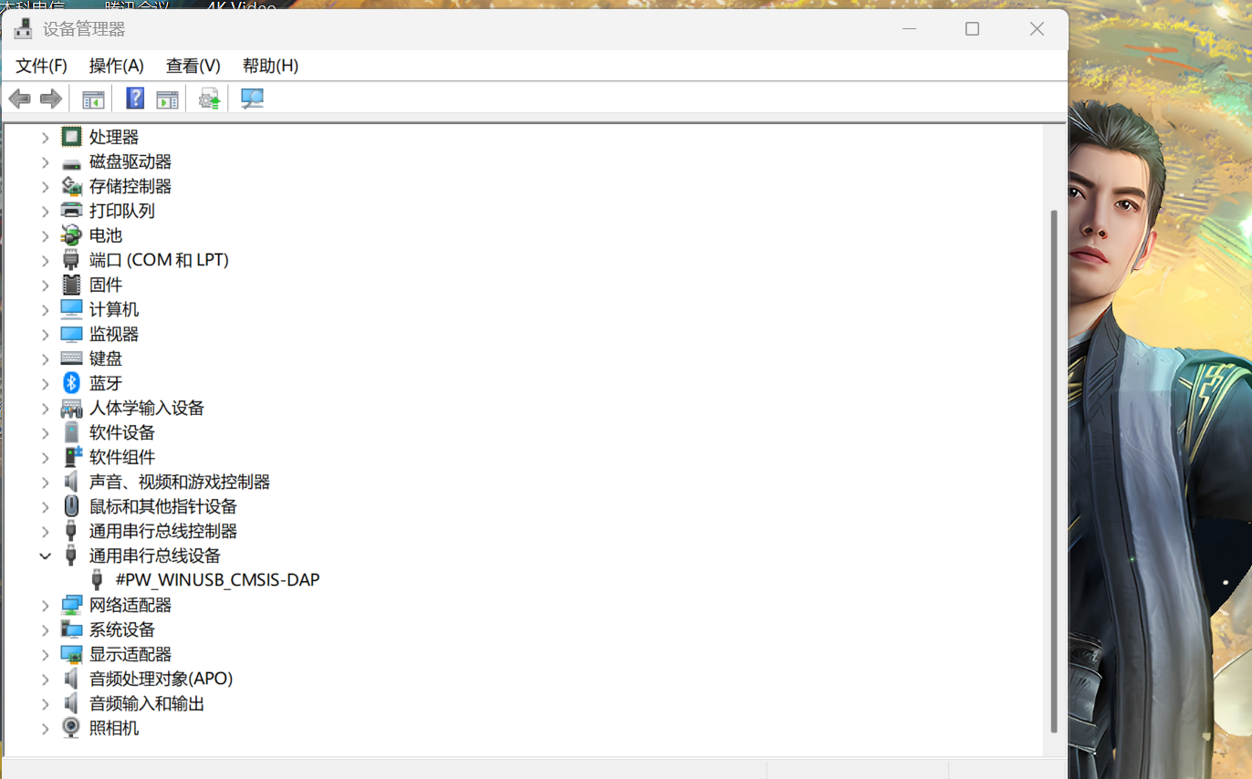
Task: Click the 端口 (COM 和 LPT) port icon
Action: pyautogui.click(x=71, y=260)
